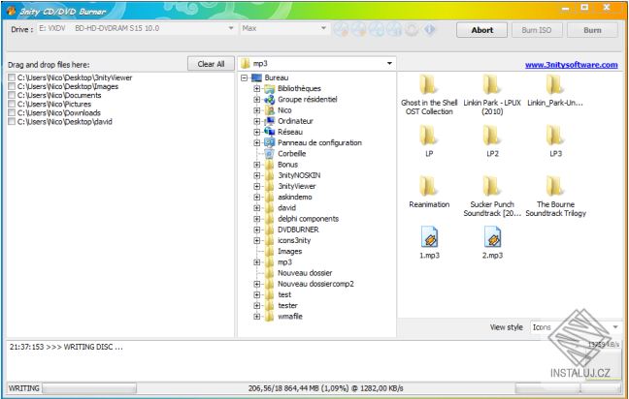Click the Panneau de configuration icon in tree

270,142
